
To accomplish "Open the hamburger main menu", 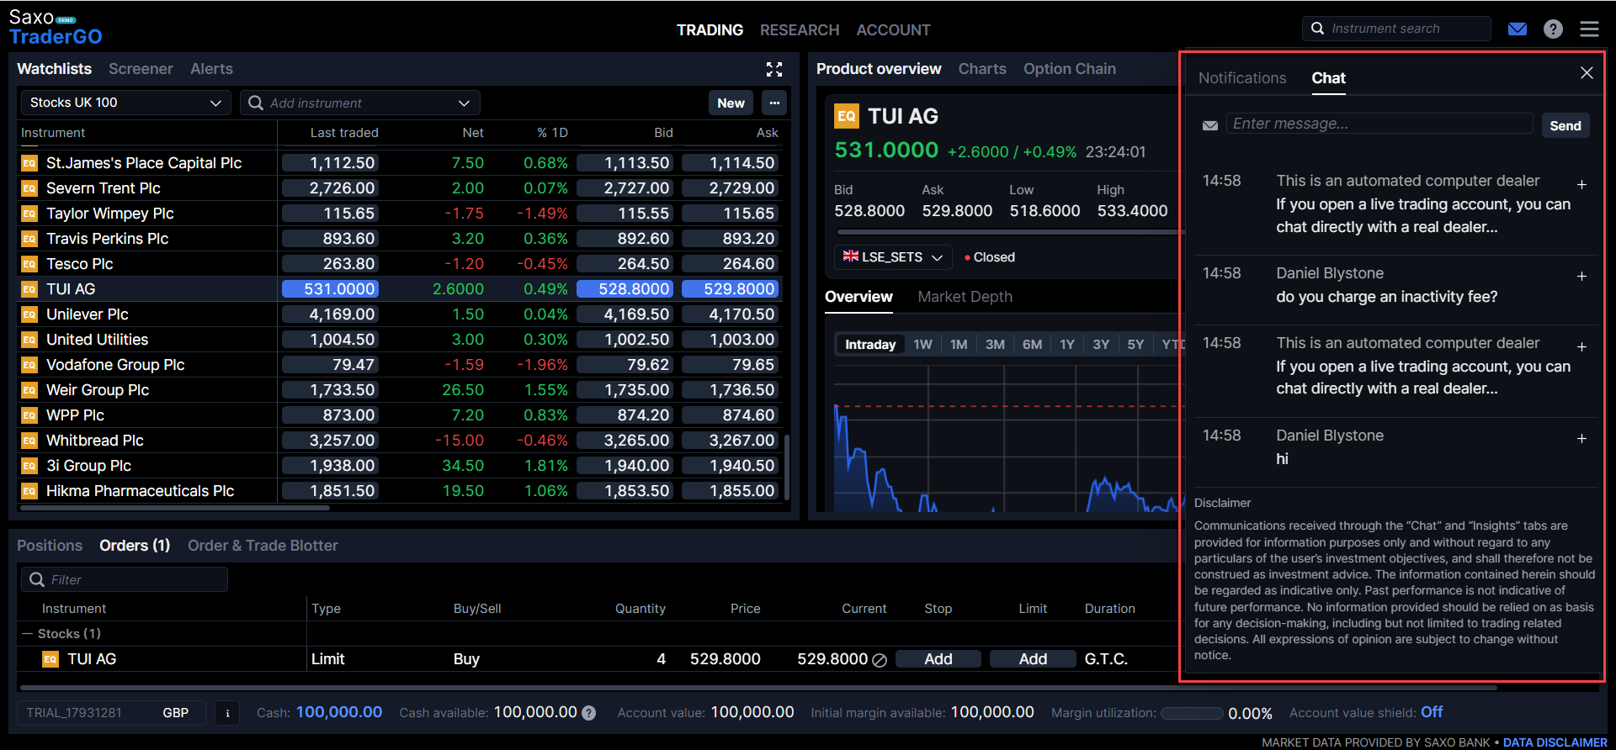I will (x=1589, y=29).
